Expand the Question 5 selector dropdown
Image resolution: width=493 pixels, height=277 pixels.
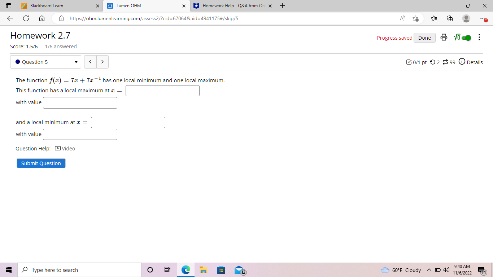click(x=45, y=62)
